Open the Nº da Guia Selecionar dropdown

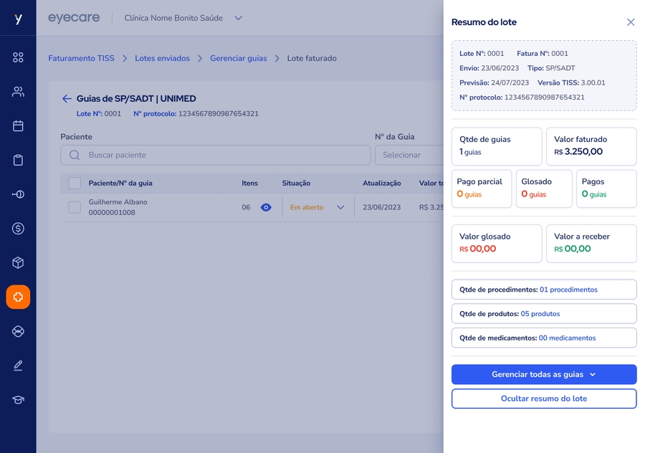(x=408, y=155)
